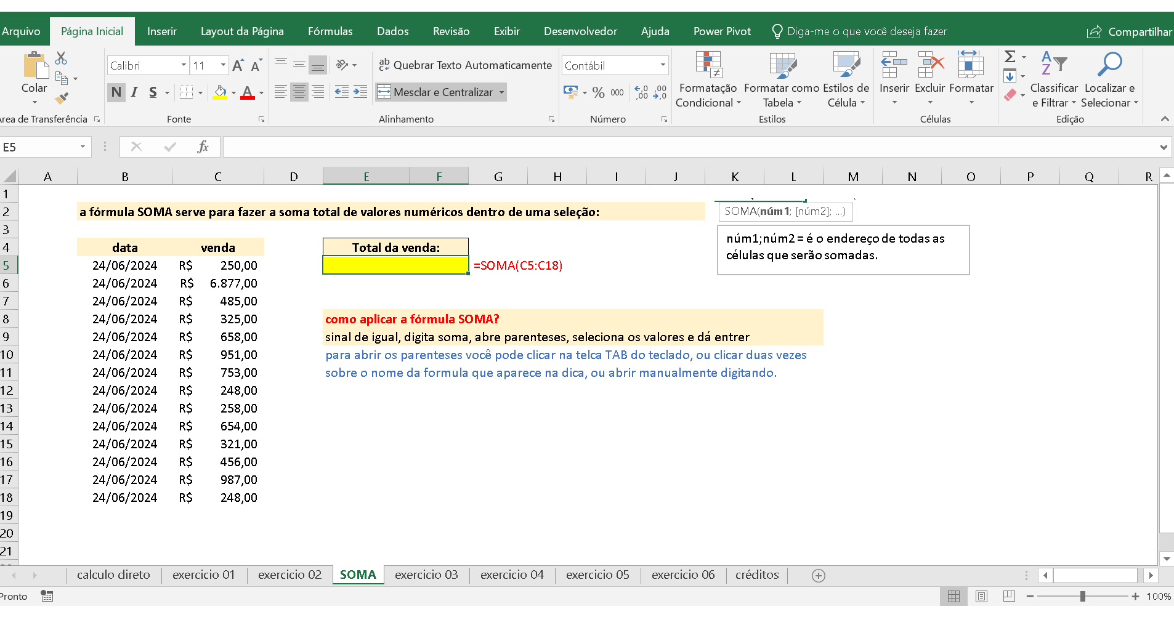1174x617 pixels.
Task: Click the Fill Color bucket icon
Action: (x=220, y=92)
